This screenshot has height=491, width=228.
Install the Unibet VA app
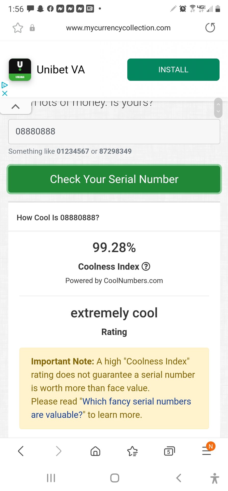tap(173, 70)
